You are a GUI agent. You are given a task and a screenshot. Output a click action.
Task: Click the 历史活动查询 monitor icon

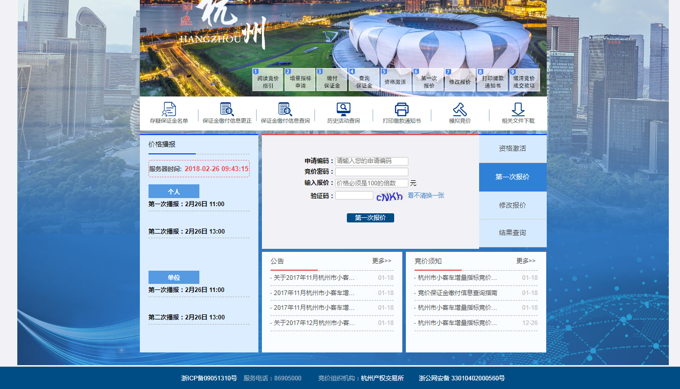(343, 110)
